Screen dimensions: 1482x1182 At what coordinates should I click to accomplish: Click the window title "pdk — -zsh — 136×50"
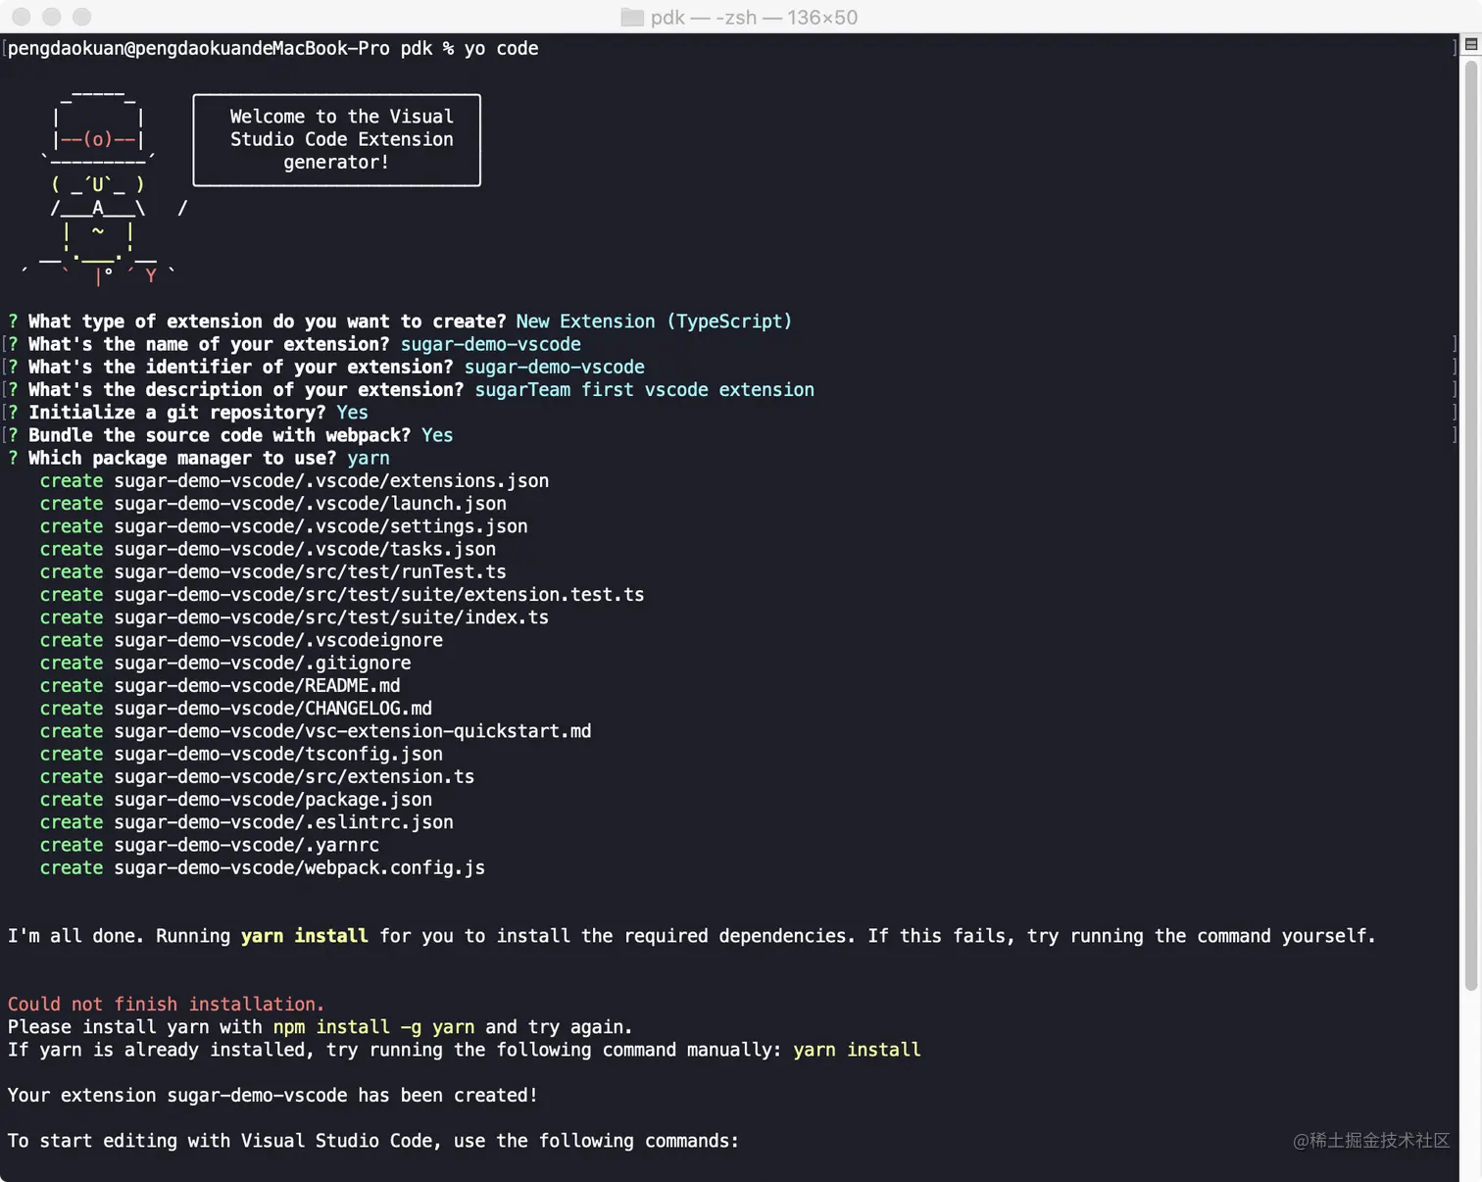pyautogui.click(x=754, y=18)
